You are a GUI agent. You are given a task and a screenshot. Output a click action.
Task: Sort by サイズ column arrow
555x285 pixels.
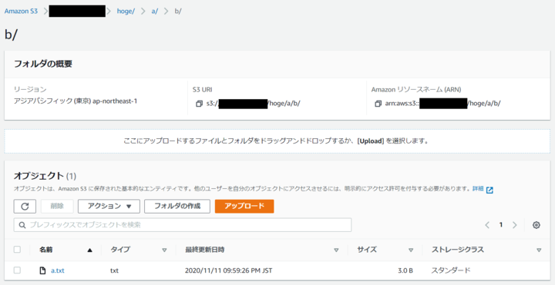(411, 250)
